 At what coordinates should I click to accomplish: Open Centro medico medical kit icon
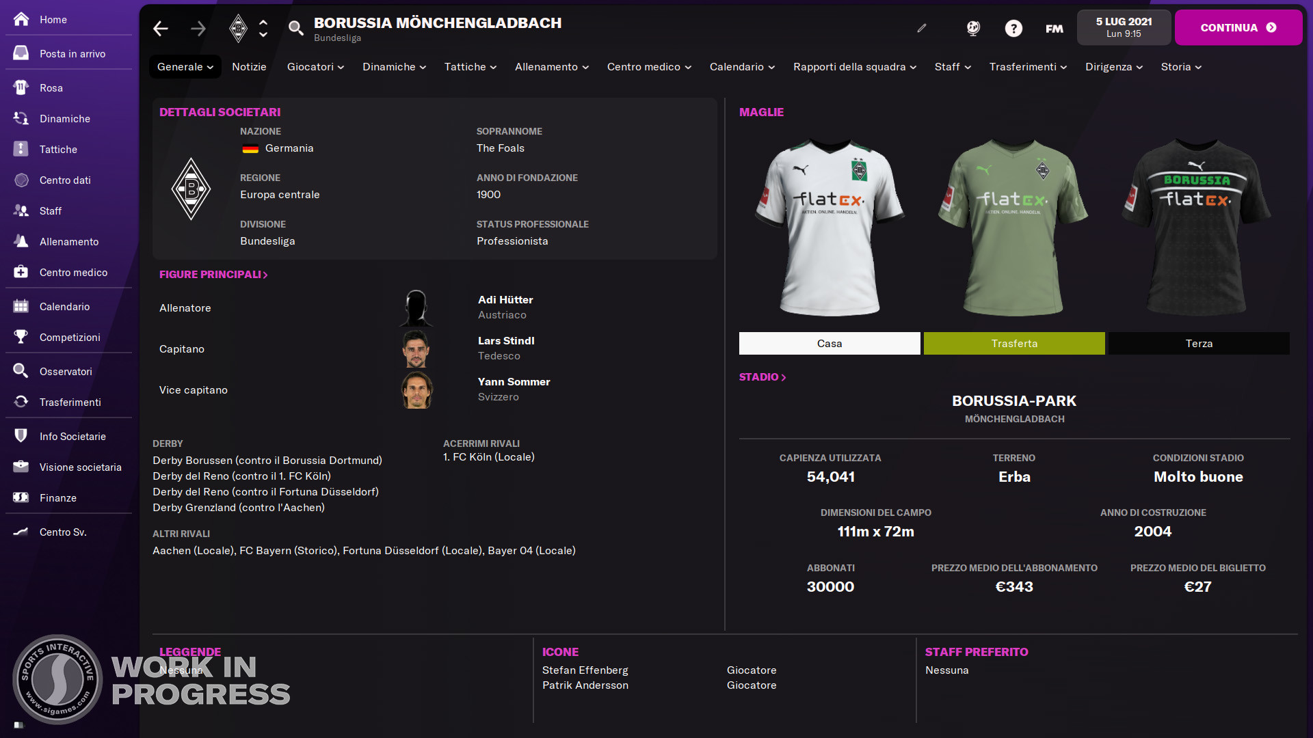tap(21, 272)
